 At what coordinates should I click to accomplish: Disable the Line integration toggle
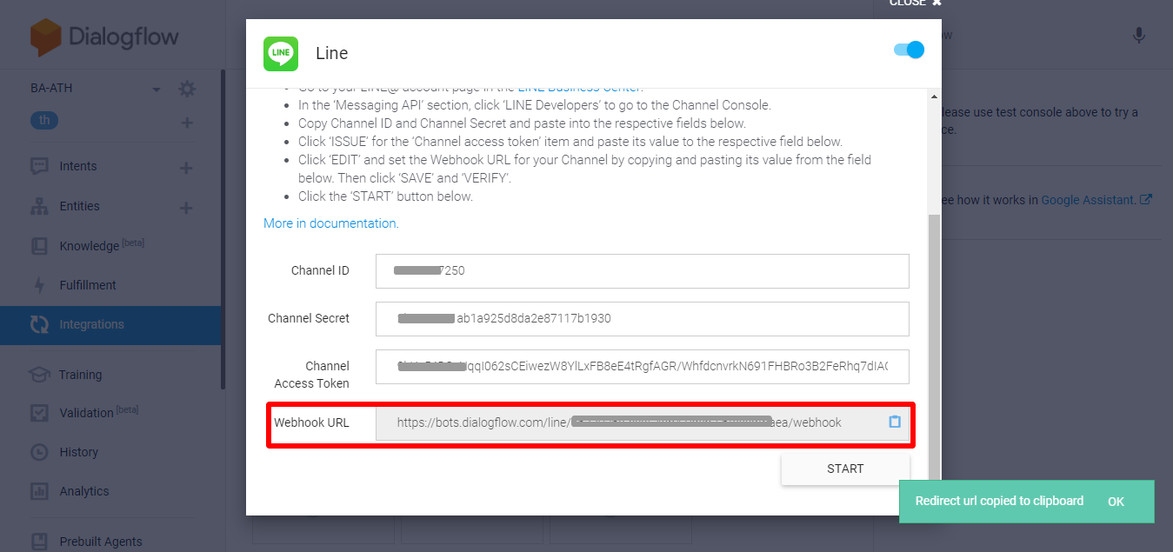(907, 50)
